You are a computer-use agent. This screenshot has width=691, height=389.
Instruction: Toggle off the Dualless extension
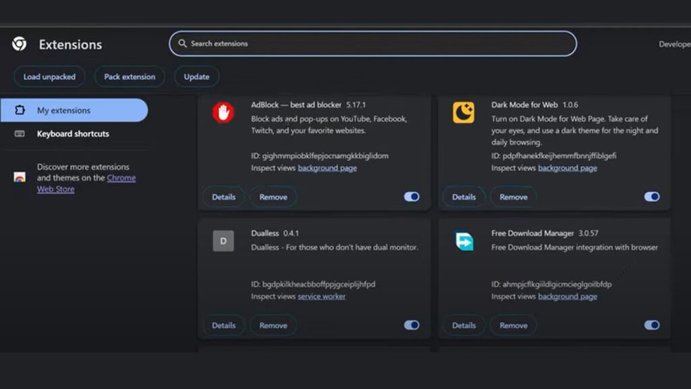click(x=411, y=325)
